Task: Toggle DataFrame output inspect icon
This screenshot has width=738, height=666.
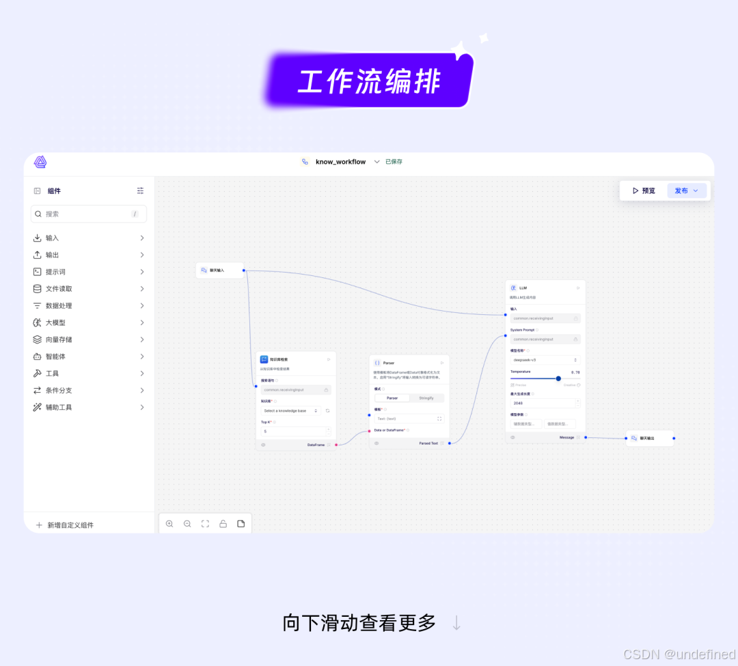Action: [329, 445]
